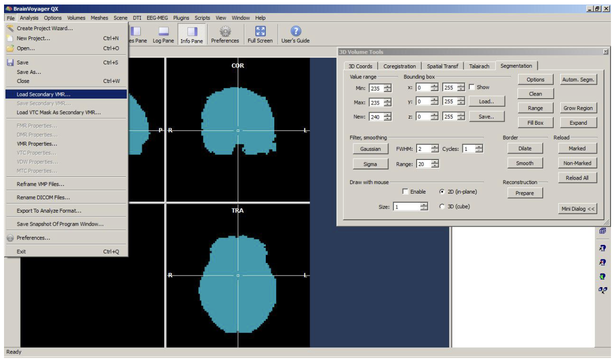The width and height of the screenshot is (615, 363).
Task: Click the Grow Region button
Action: pos(578,108)
